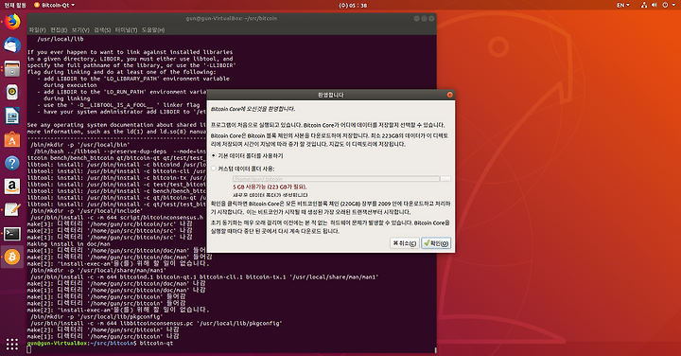
Task: Open the Bitcoin-Qt app menu in top bar
Action: [x=54, y=6]
